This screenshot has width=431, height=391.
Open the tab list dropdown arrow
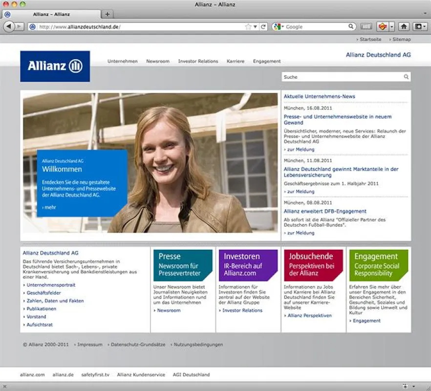tap(425, 13)
